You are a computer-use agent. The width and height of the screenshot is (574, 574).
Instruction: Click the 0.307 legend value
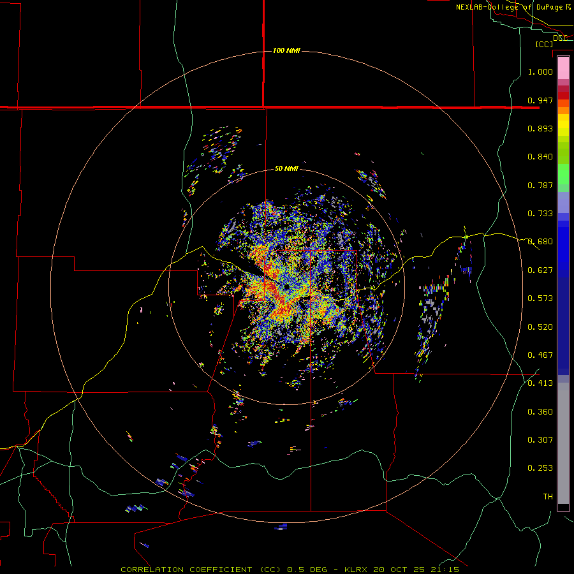[540, 439]
